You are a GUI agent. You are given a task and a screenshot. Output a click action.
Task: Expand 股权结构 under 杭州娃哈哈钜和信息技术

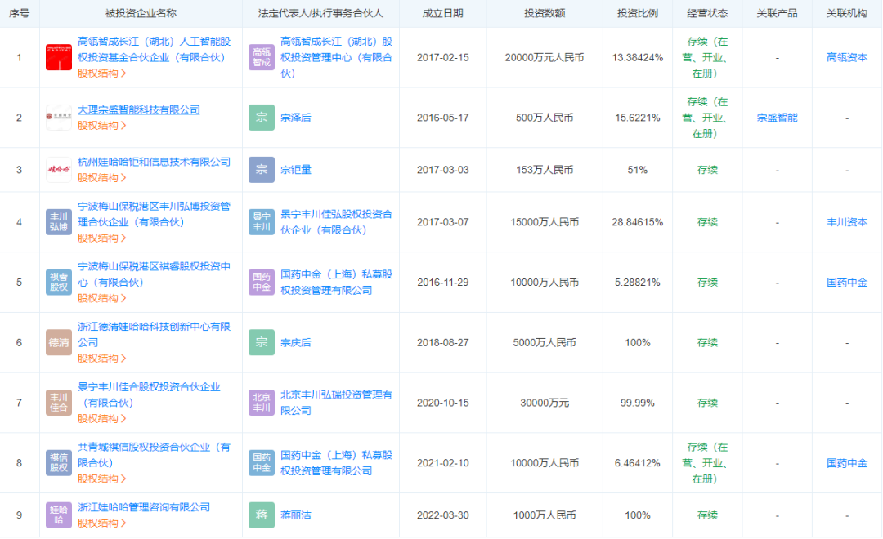101,178
